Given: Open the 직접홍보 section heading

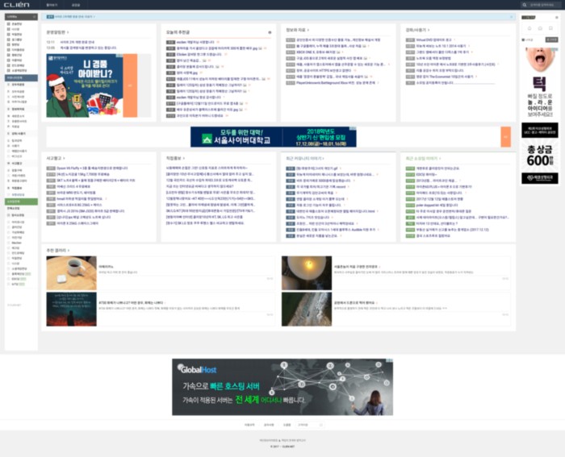Looking at the screenshot, I should (174, 158).
